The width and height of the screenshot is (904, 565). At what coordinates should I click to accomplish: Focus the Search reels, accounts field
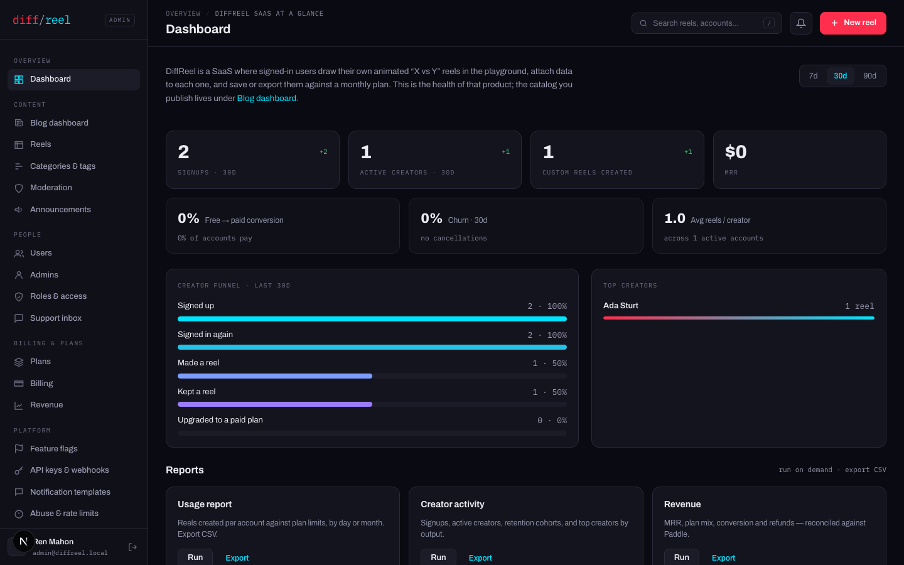point(707,23)
